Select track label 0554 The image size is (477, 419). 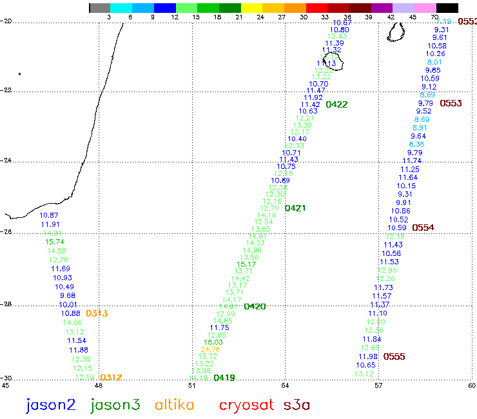(x=423, y=228)
